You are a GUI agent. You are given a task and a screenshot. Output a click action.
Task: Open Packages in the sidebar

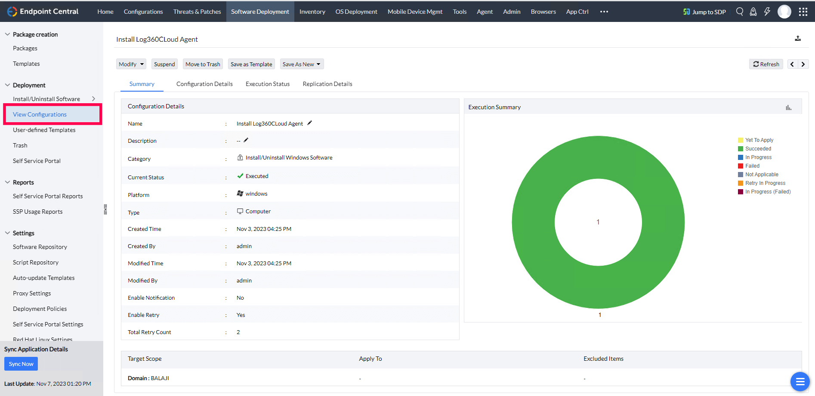[25, 48]
